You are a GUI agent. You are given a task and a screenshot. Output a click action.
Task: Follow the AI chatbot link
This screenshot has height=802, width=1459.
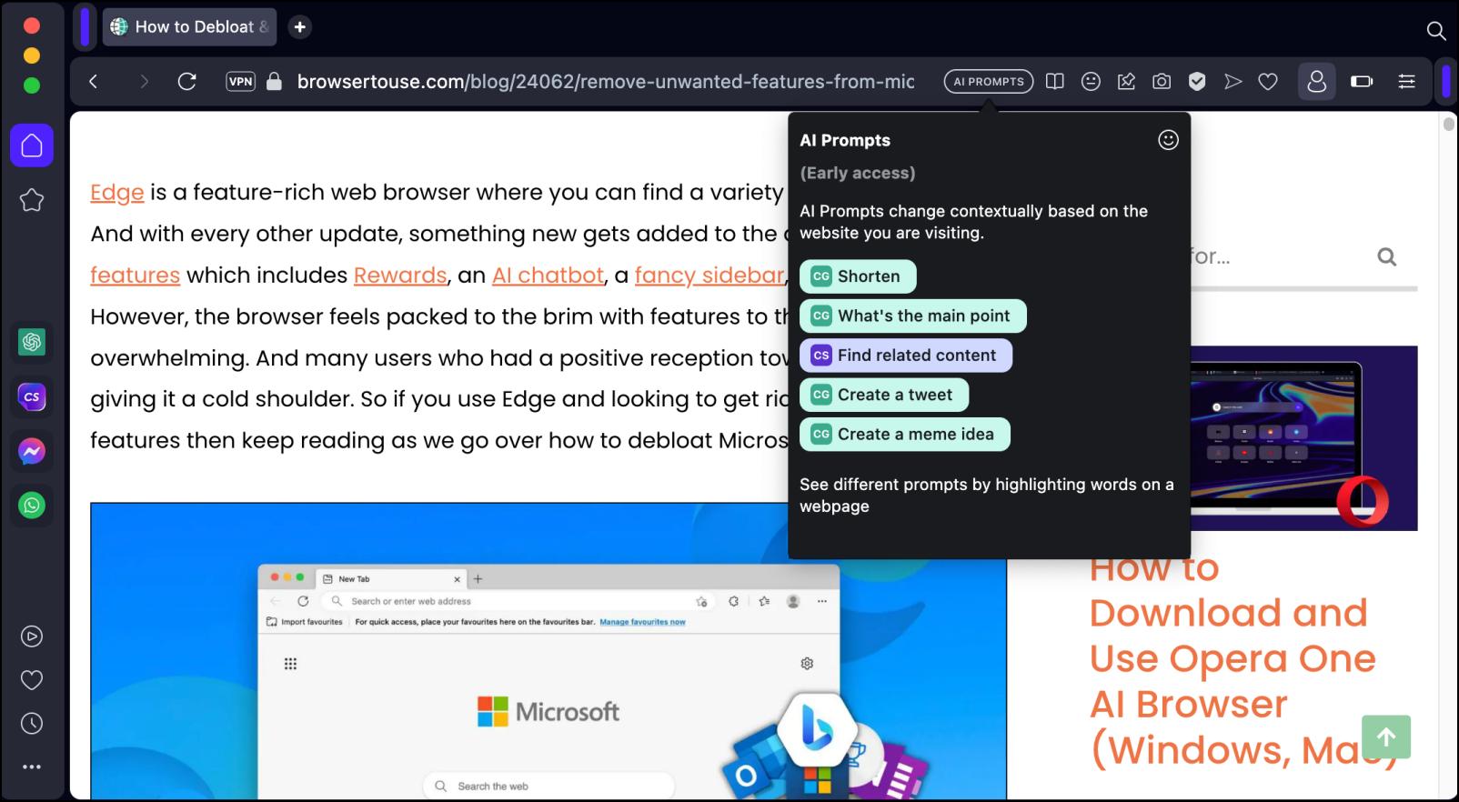click(548, 275)
